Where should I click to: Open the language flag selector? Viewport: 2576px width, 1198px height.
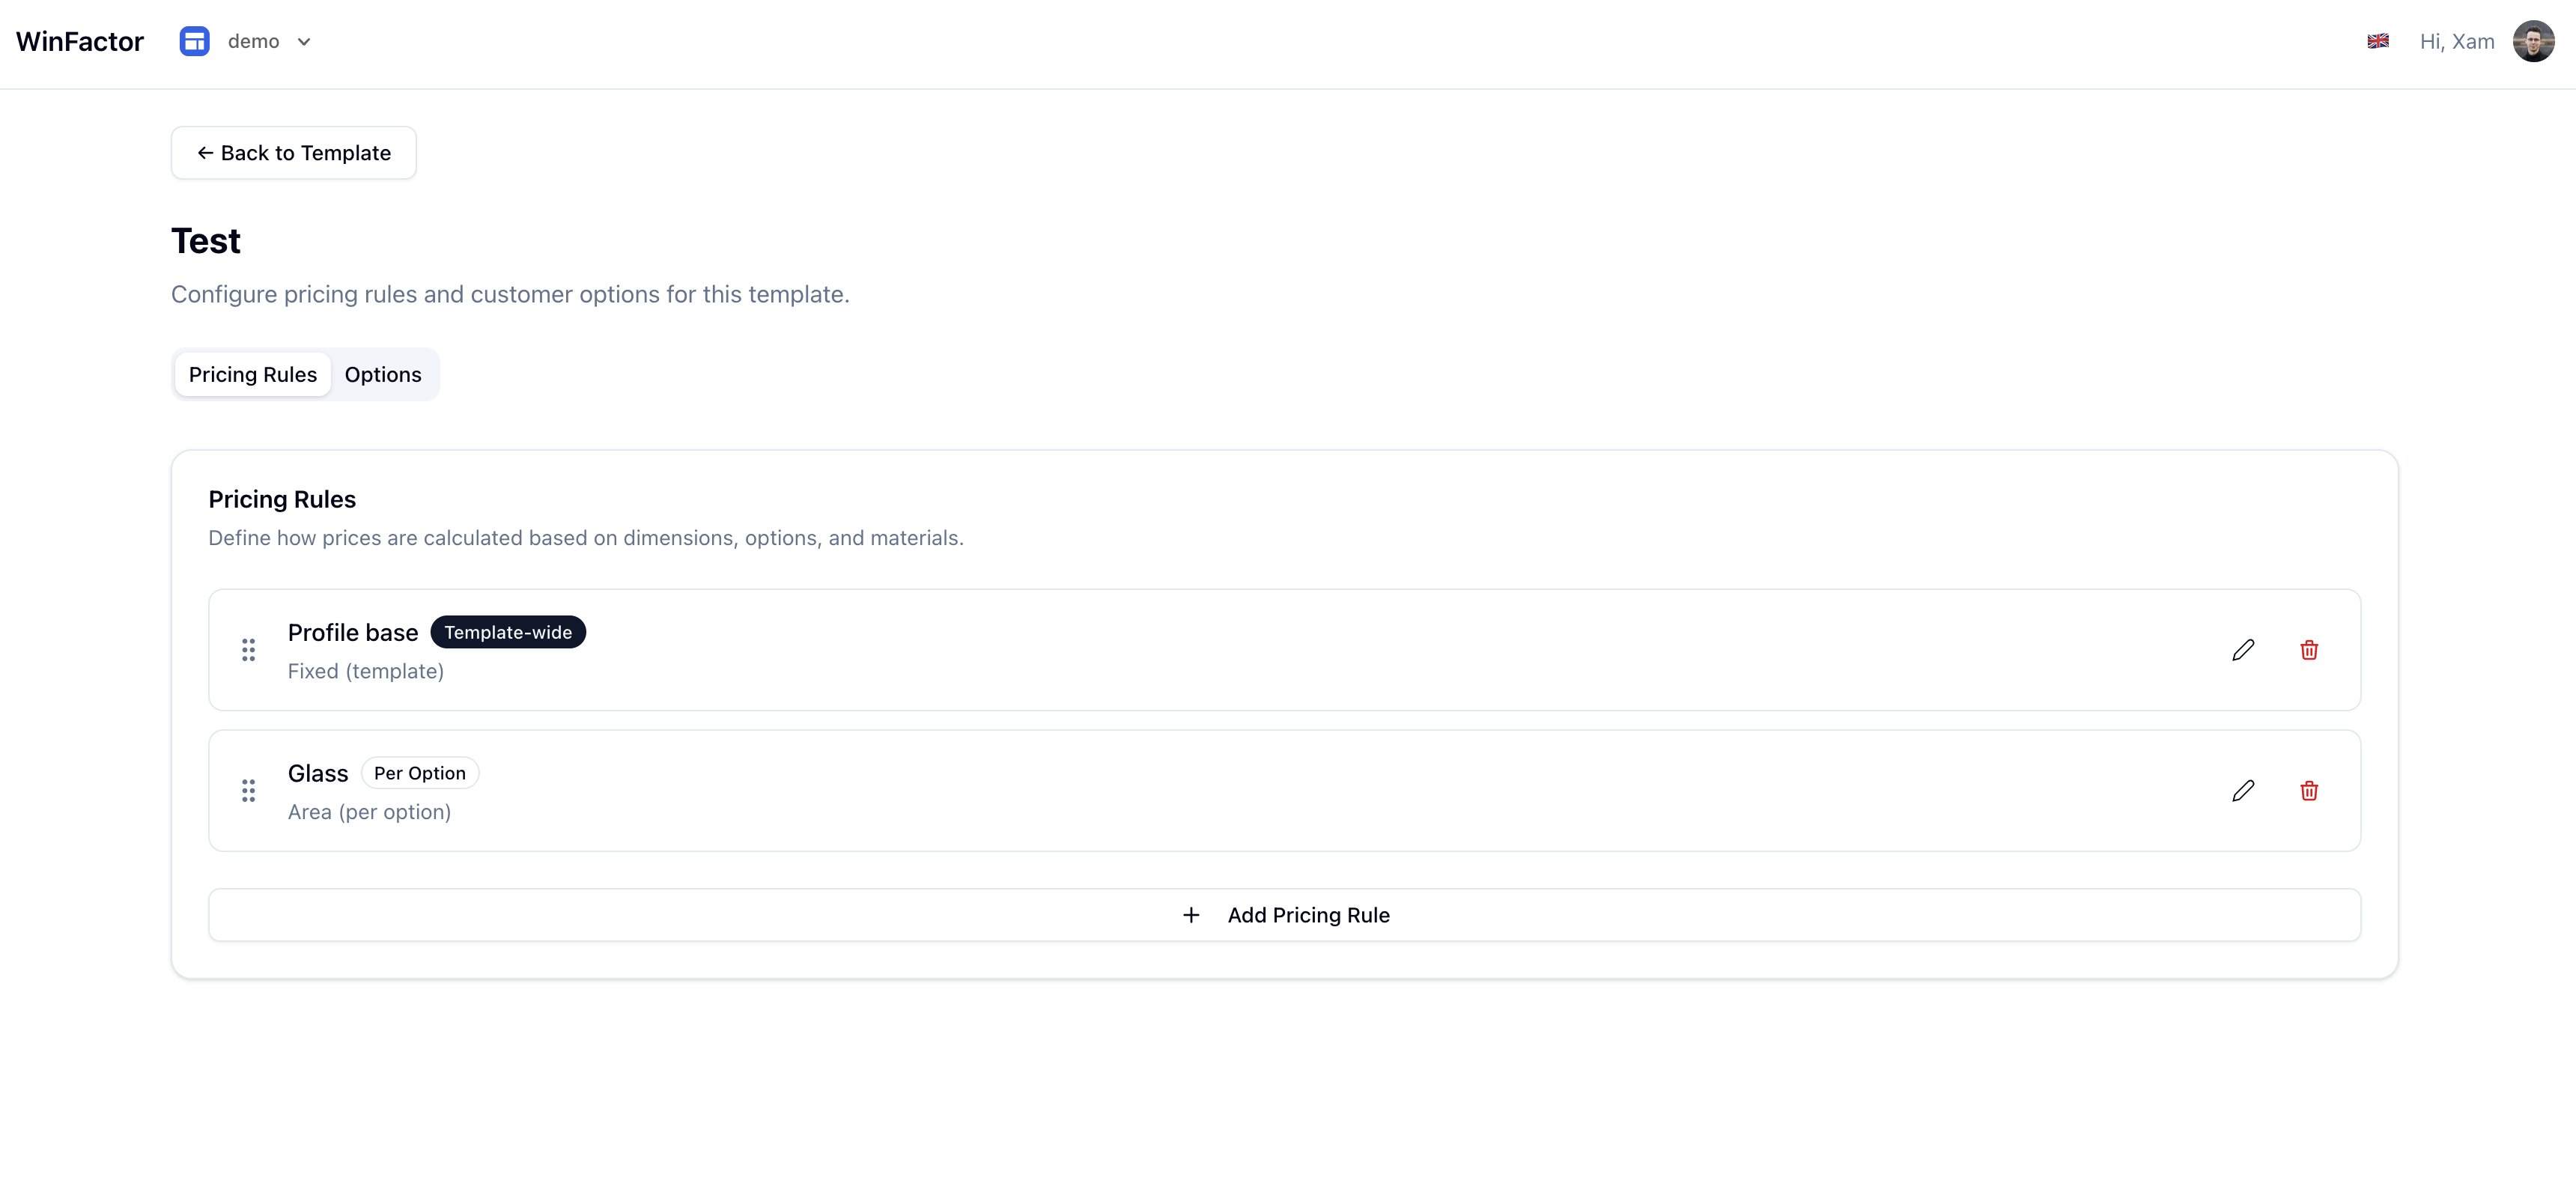[2378, 41]
